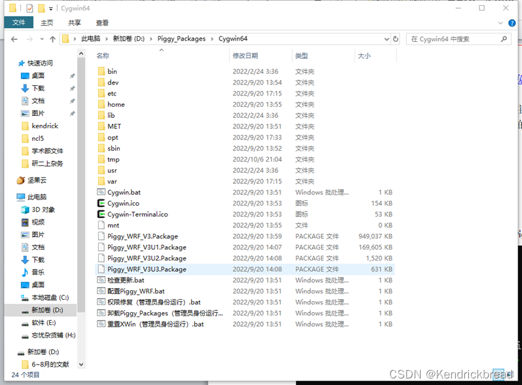This screenshot has height=385, width=522.
Task: Go up one folder level
Action: click(52, 39)
